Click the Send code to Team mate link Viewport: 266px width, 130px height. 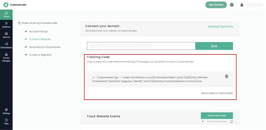coord(217,93)
